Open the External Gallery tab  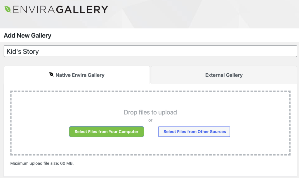click(x=224, y=75)
